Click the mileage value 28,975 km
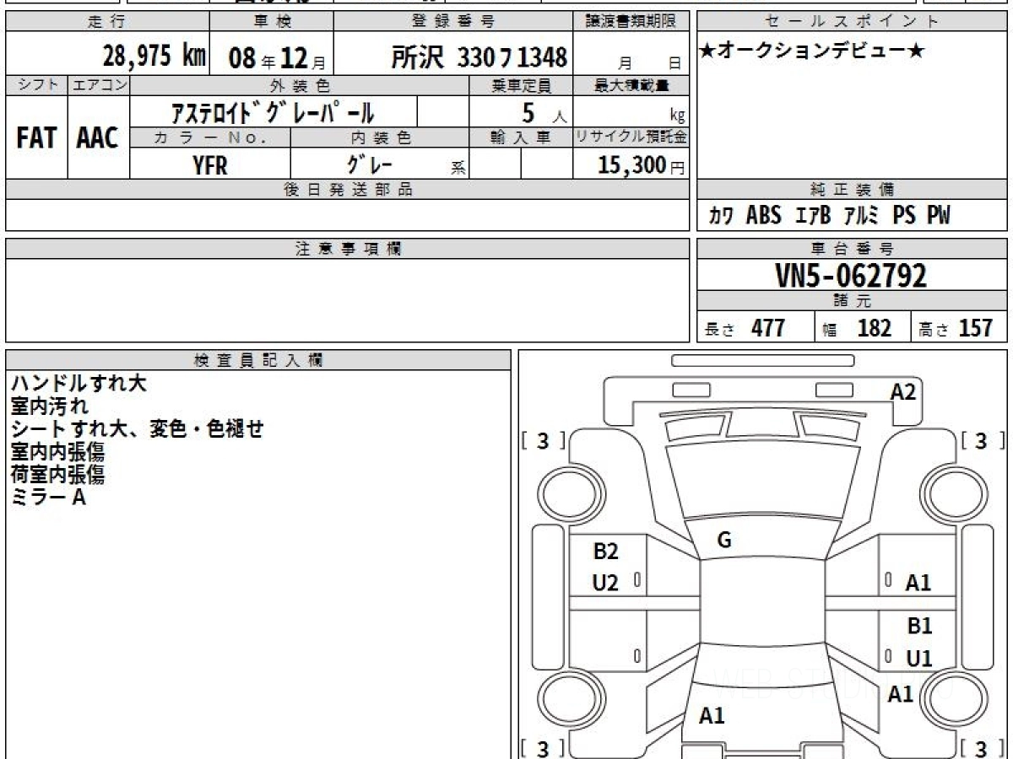This screenshot has width=1013, height=759. (x=154, y=57)
